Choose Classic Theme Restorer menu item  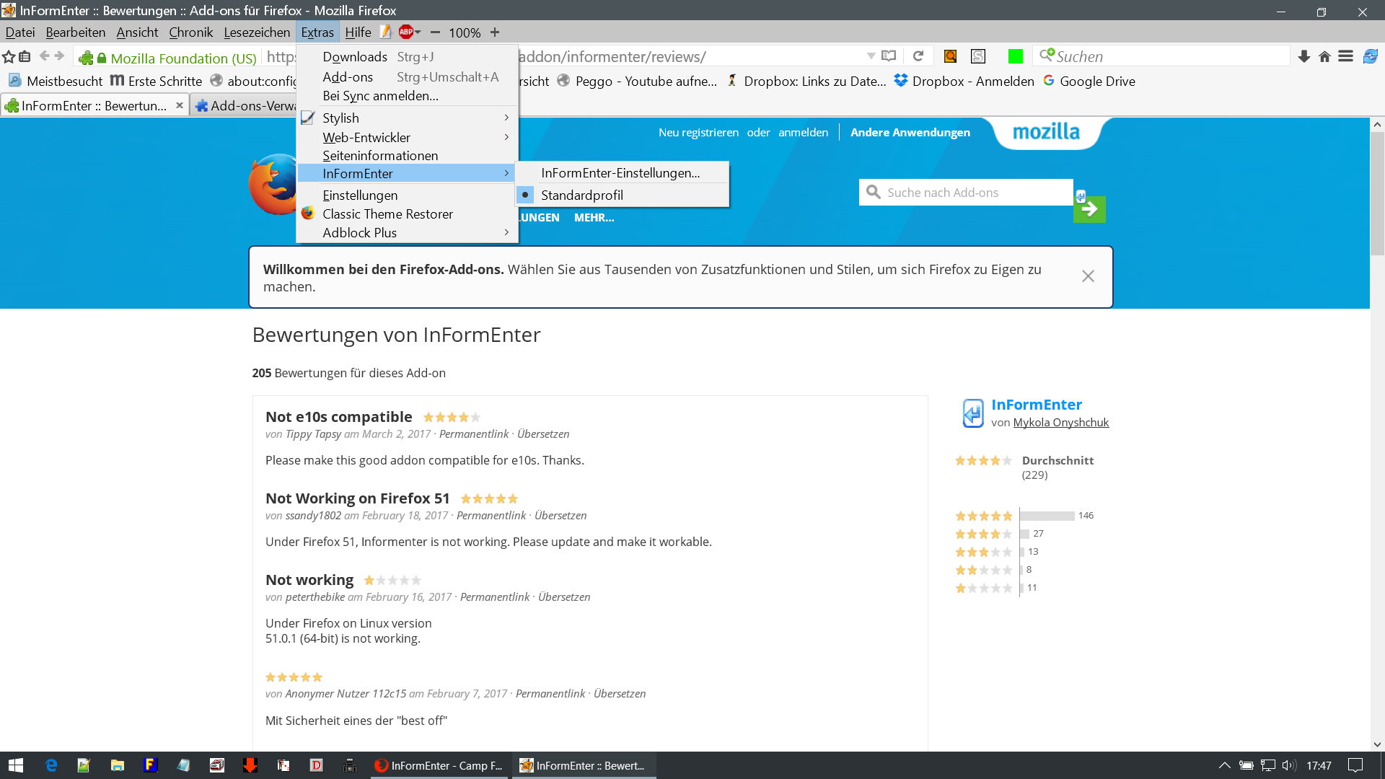pyautogui.click(x=387, y=214)
